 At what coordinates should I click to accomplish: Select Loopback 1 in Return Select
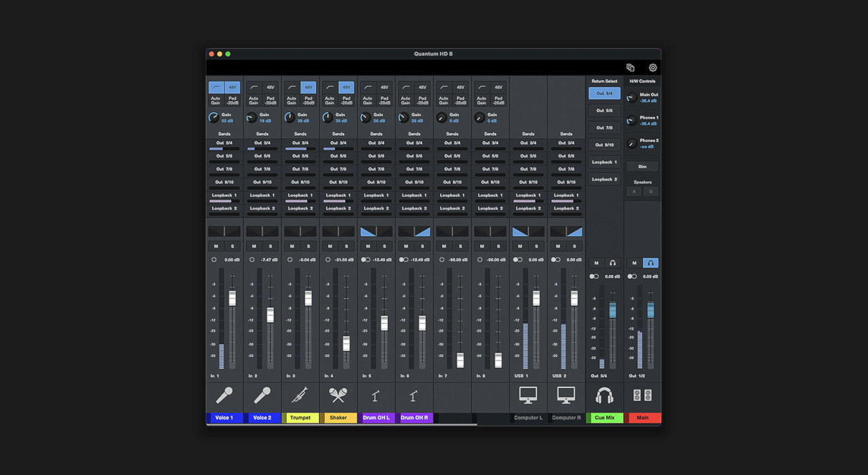click(604, 162)
